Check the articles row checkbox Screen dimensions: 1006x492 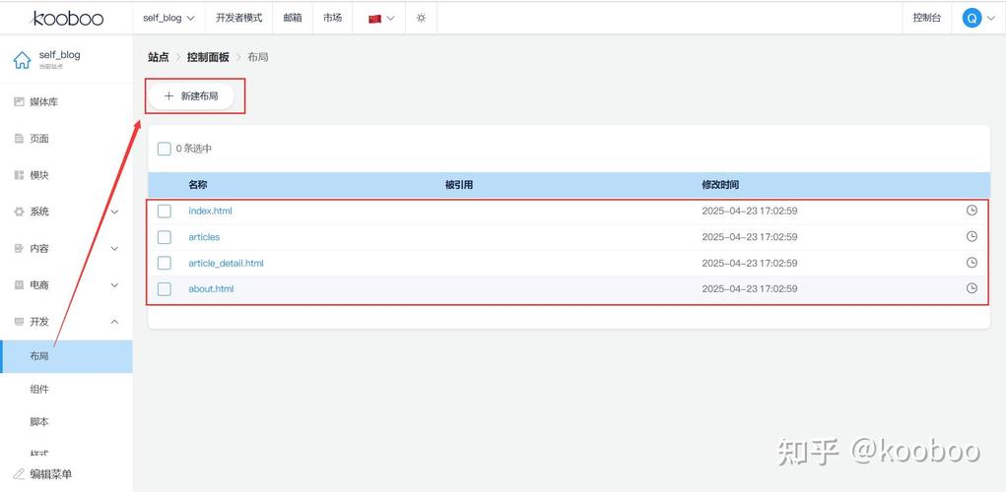(165, 237)
